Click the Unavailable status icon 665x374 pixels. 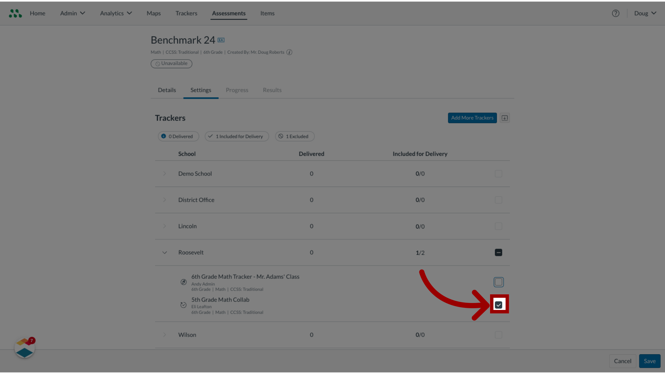(x=157, y=63)
